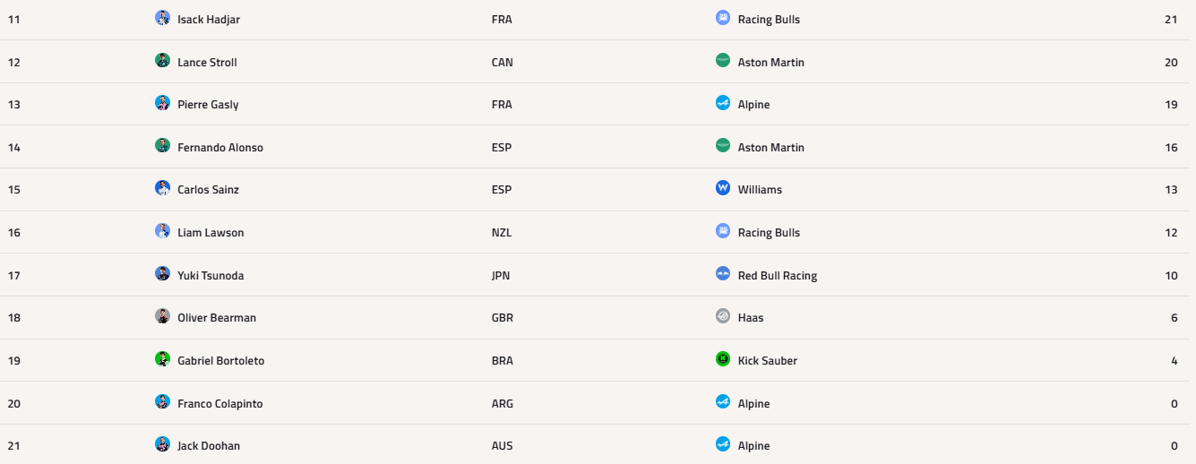Click the Red Bull Racing team logo
The height and width of the screenshot is (464, 1196).
pyautogui.click(x=723, y=274)
